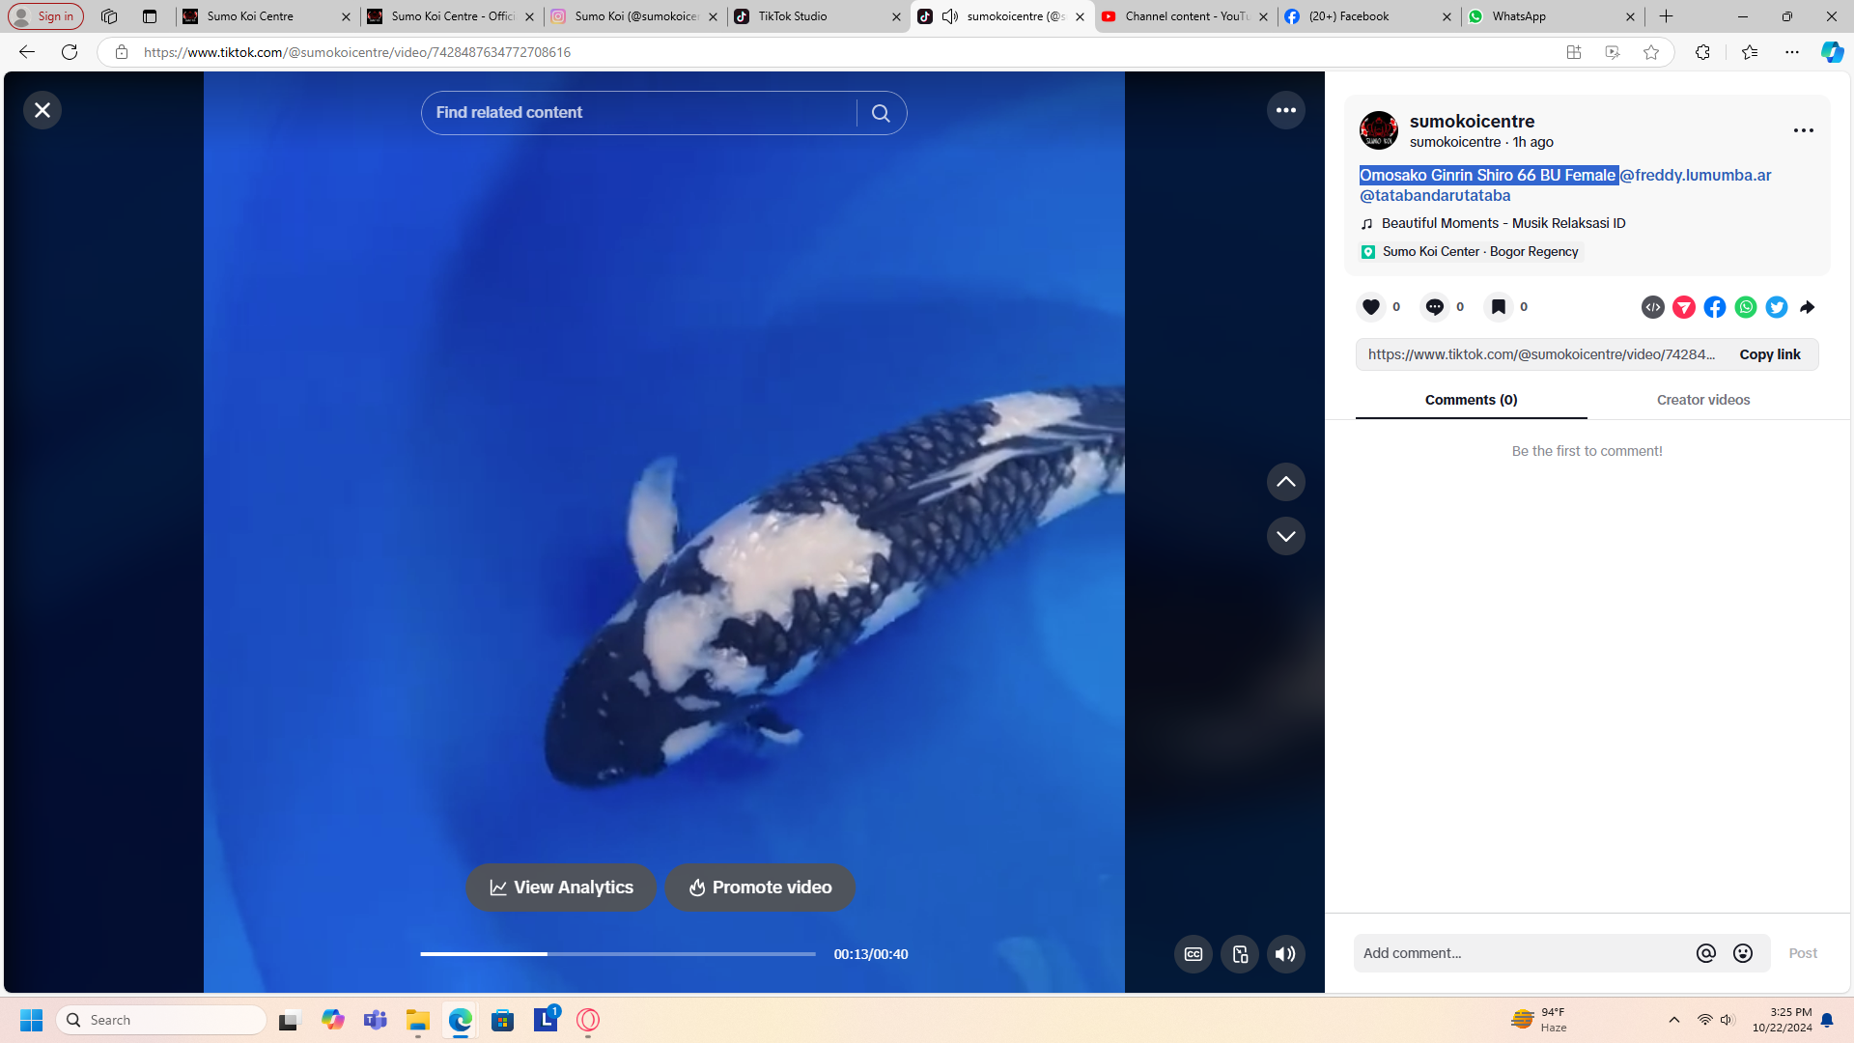
Task: Open three-dot menu beside sumokoicentre name
Action: 1803,130
